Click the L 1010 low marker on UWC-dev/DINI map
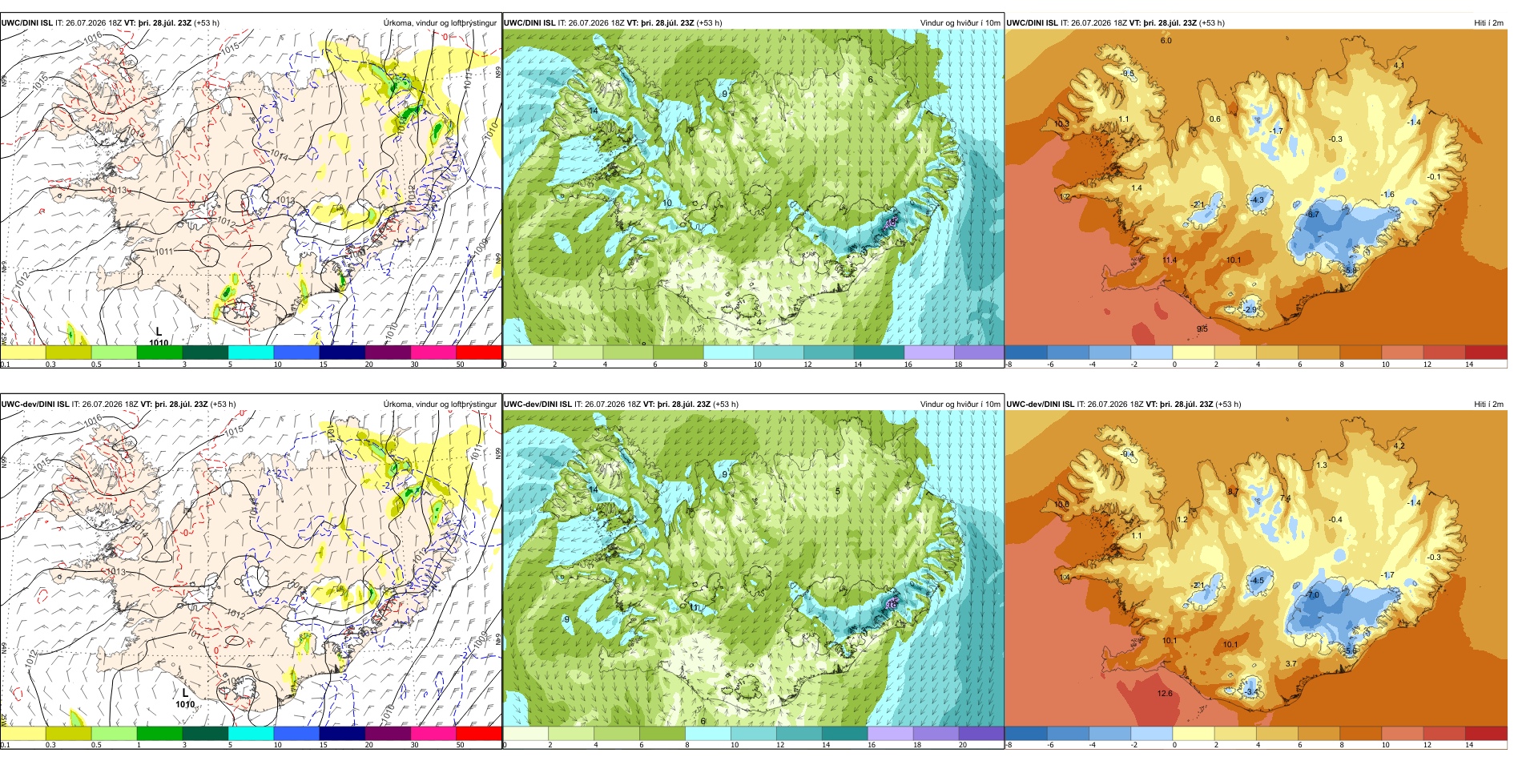 click(185, 699)
